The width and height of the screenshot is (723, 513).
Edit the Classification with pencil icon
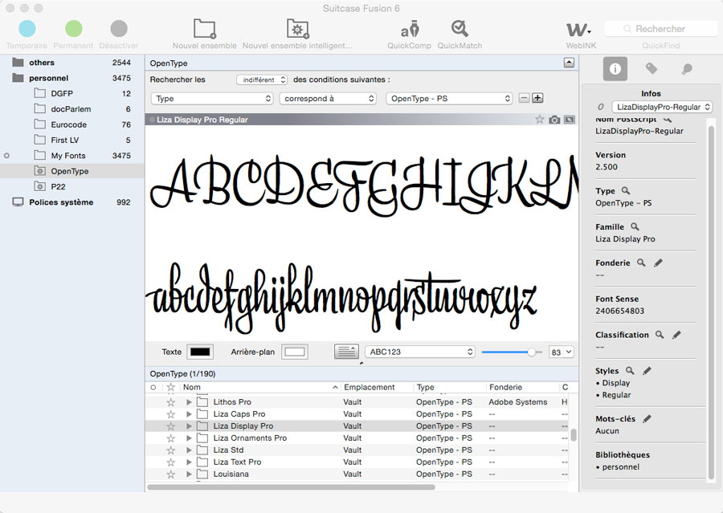click(x=676, y=334)
